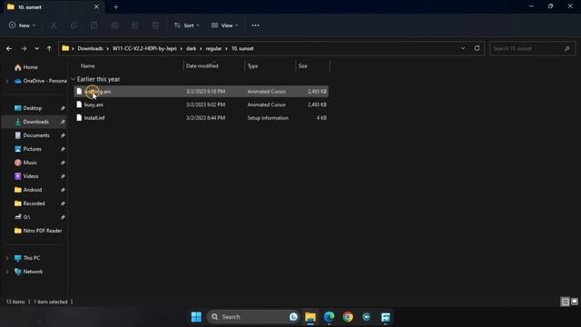Open Documents in quick access

[32, 135]
